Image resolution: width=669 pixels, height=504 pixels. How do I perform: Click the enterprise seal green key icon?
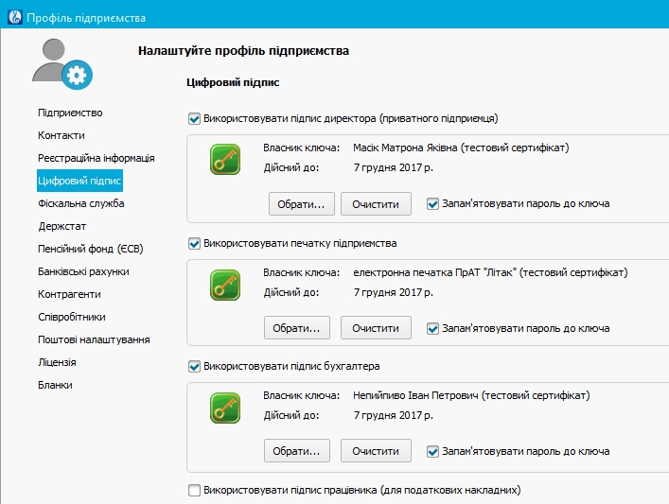click(223, 285)
